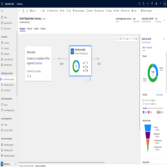
Task: Open the more commands overflow ellipsis
Action: 157,11
